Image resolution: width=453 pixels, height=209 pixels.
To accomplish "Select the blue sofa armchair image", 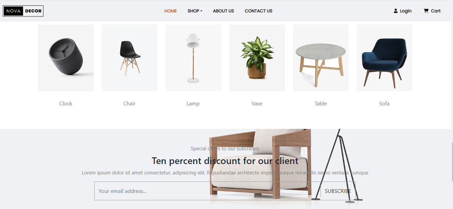I will point(385,58).
